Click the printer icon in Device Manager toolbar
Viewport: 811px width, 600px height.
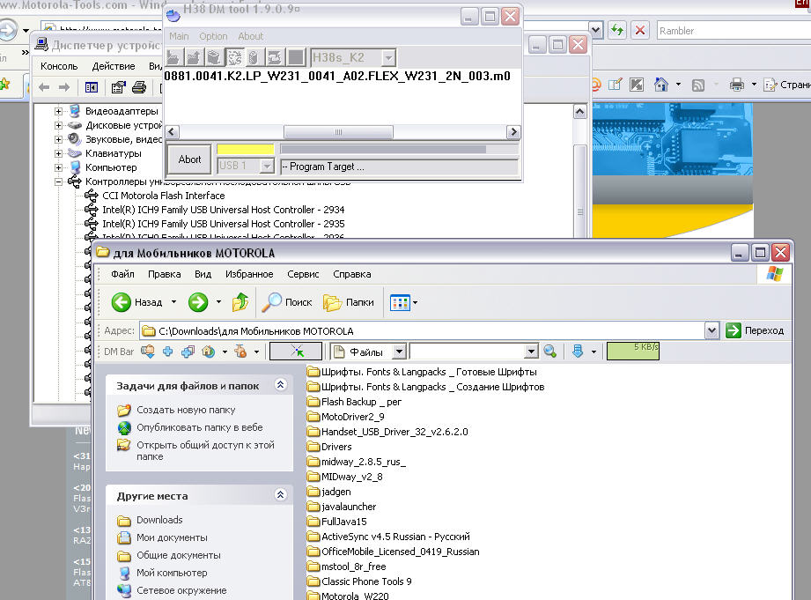[x=138, y=87]
